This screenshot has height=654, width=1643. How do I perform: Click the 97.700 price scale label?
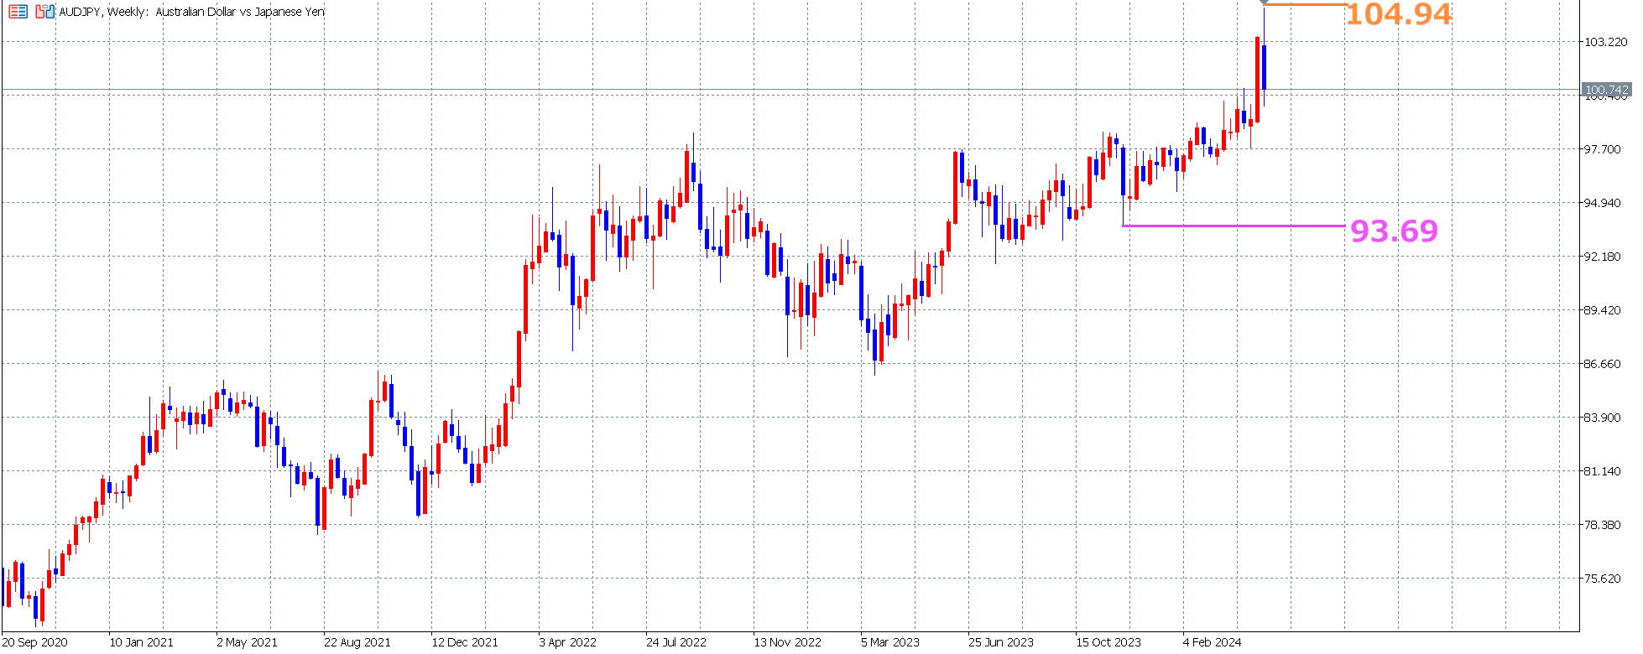tap(1602, 149)
